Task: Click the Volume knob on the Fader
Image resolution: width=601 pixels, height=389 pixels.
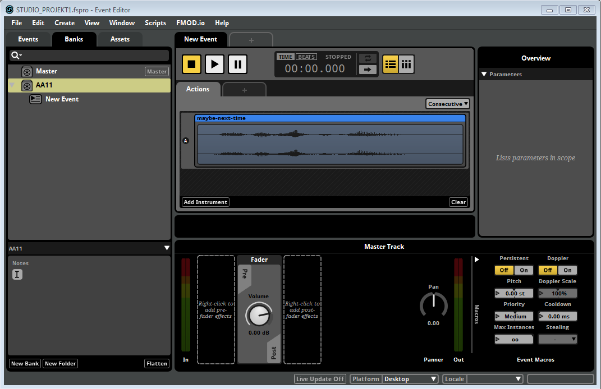Action: click(259, 315)
